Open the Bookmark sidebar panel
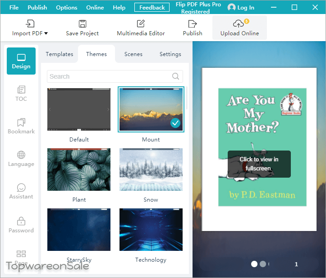The image size is (326, 278). pyautogui.click(x=21, y=126)
